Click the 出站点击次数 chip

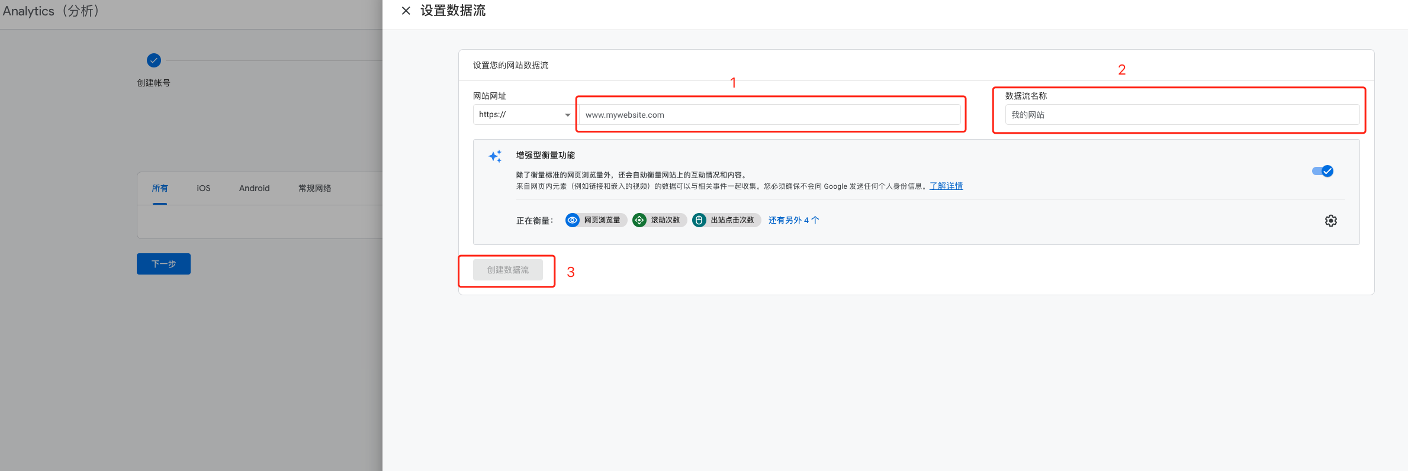(726, 220)
